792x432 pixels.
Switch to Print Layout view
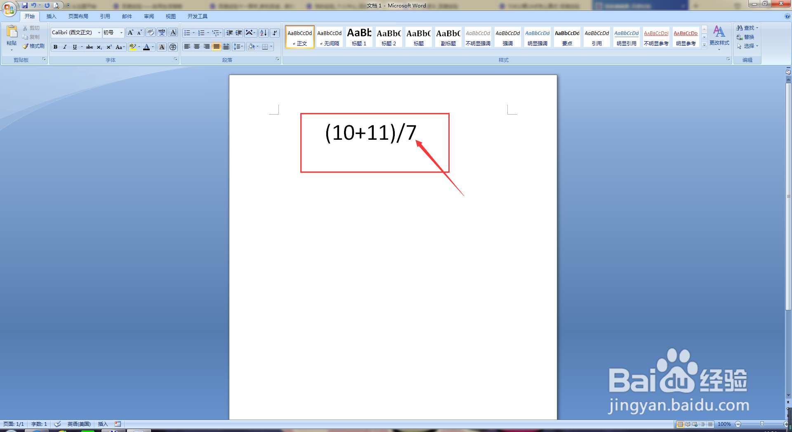680,424
